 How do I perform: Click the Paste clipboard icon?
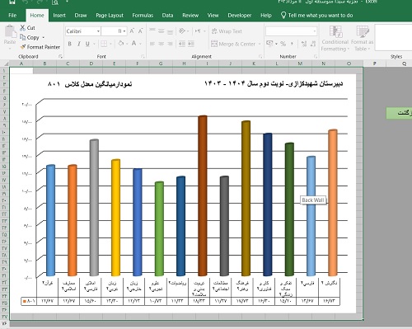click(10, 31)
